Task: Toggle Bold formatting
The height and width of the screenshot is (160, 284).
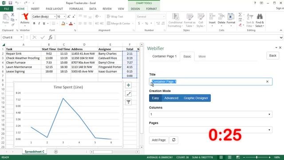Action: 34,24
